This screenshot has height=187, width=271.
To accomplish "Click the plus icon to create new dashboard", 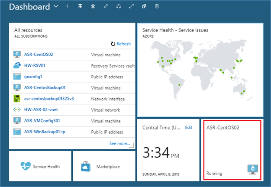I will click(67, 6).
